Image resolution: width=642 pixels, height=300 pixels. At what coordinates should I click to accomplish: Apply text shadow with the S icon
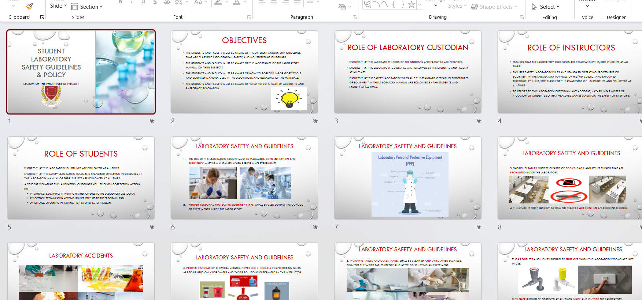click(155, 2)
